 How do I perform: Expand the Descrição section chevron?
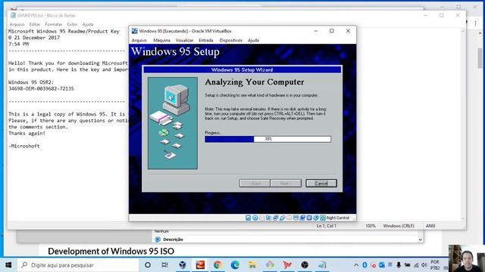coord(420,240)
